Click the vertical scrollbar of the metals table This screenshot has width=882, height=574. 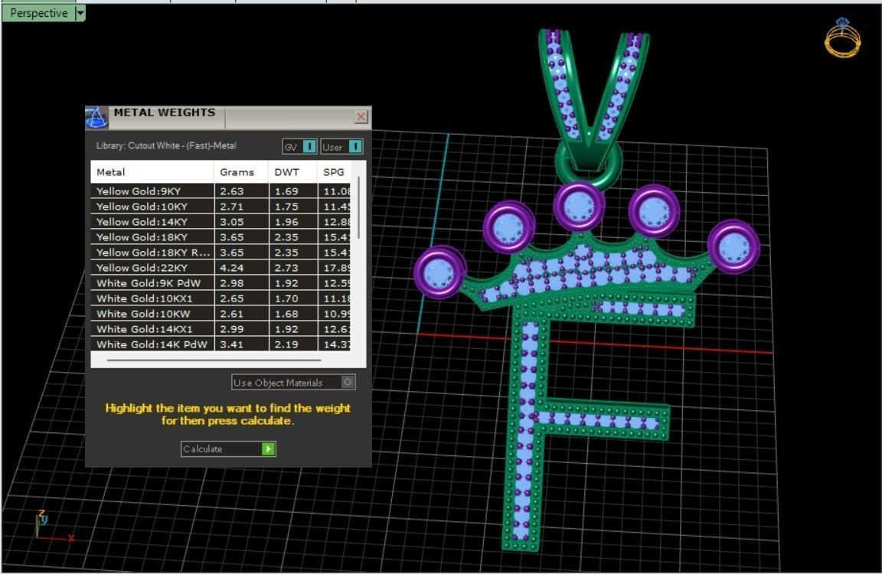pyautogui.click(x=358, y=208)
